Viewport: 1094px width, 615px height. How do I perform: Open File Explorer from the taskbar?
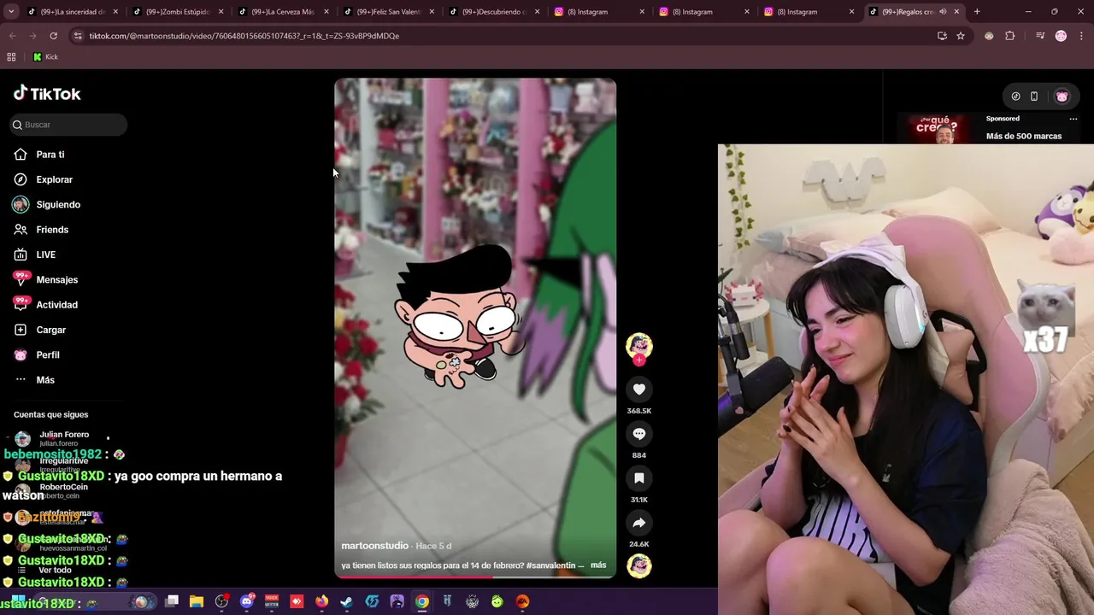click(x=197, y=601)
